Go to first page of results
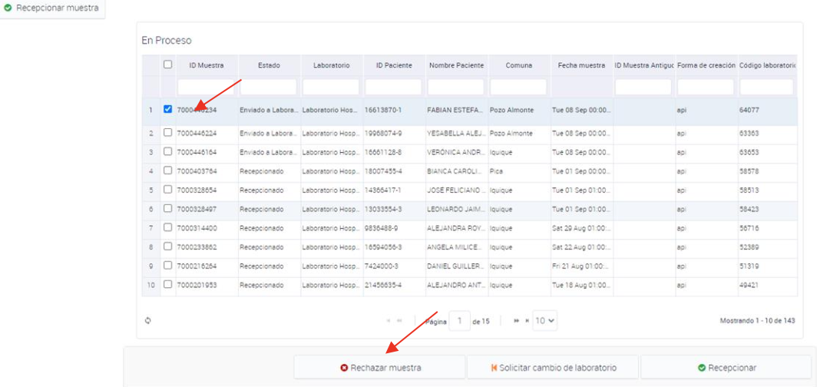The height and width of the screenshot is (387, 817). tap(389, 321)
